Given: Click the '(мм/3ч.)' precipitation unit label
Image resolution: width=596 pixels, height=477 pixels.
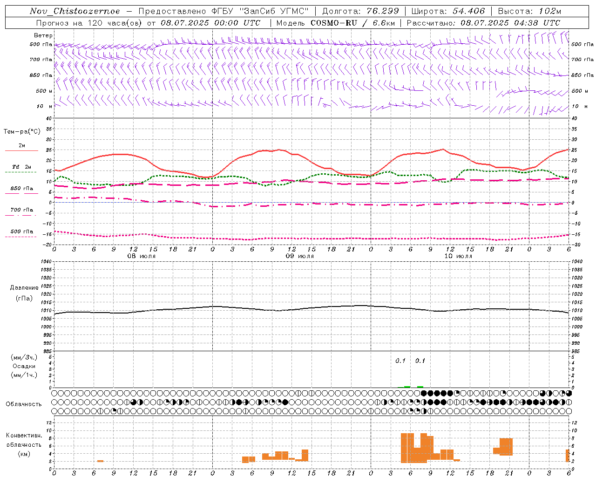Looking at the screenshot, I should [24, 357].
